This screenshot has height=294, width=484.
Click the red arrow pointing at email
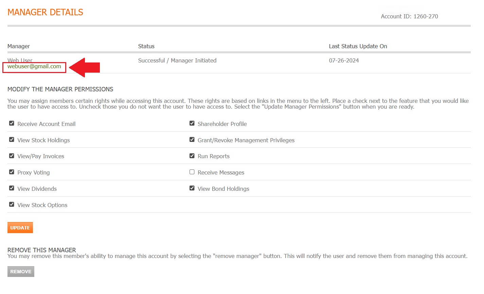point(85,67)
